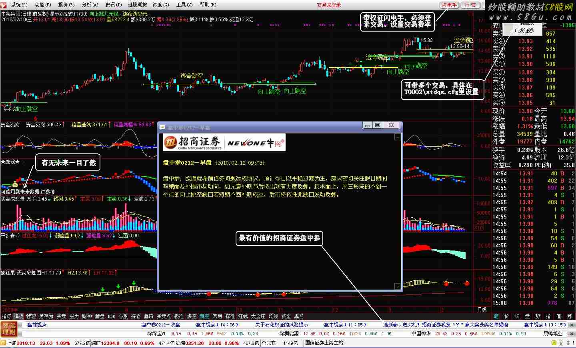Select the 黑马 tab
The image size is (576, 348).
click(x=299, y=316)
